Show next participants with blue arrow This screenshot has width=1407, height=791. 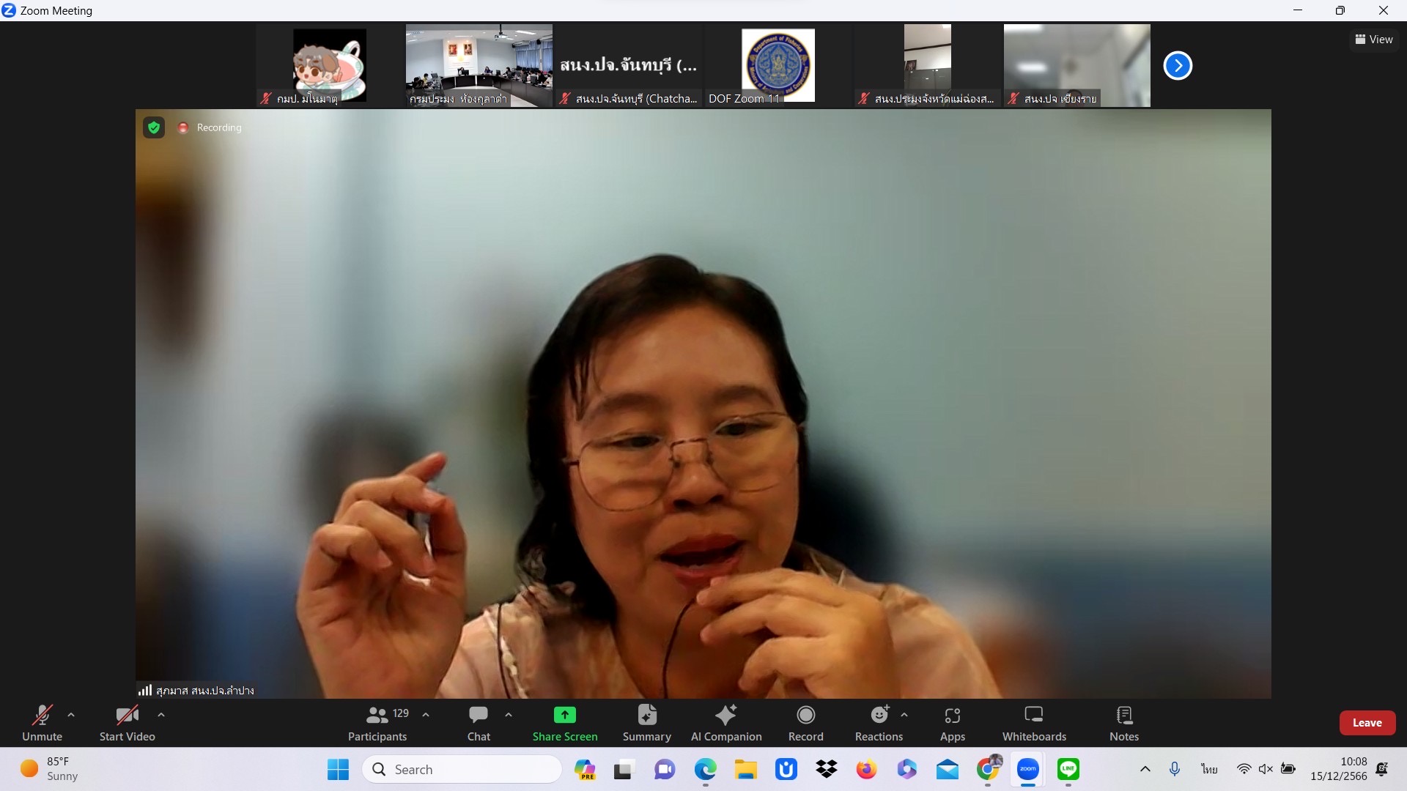1178,66
